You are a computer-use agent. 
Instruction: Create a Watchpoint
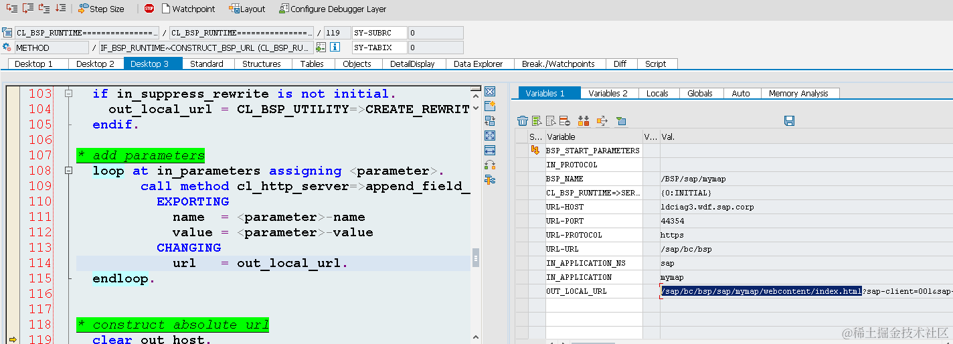pyautogui.click(x=188, y=9)
